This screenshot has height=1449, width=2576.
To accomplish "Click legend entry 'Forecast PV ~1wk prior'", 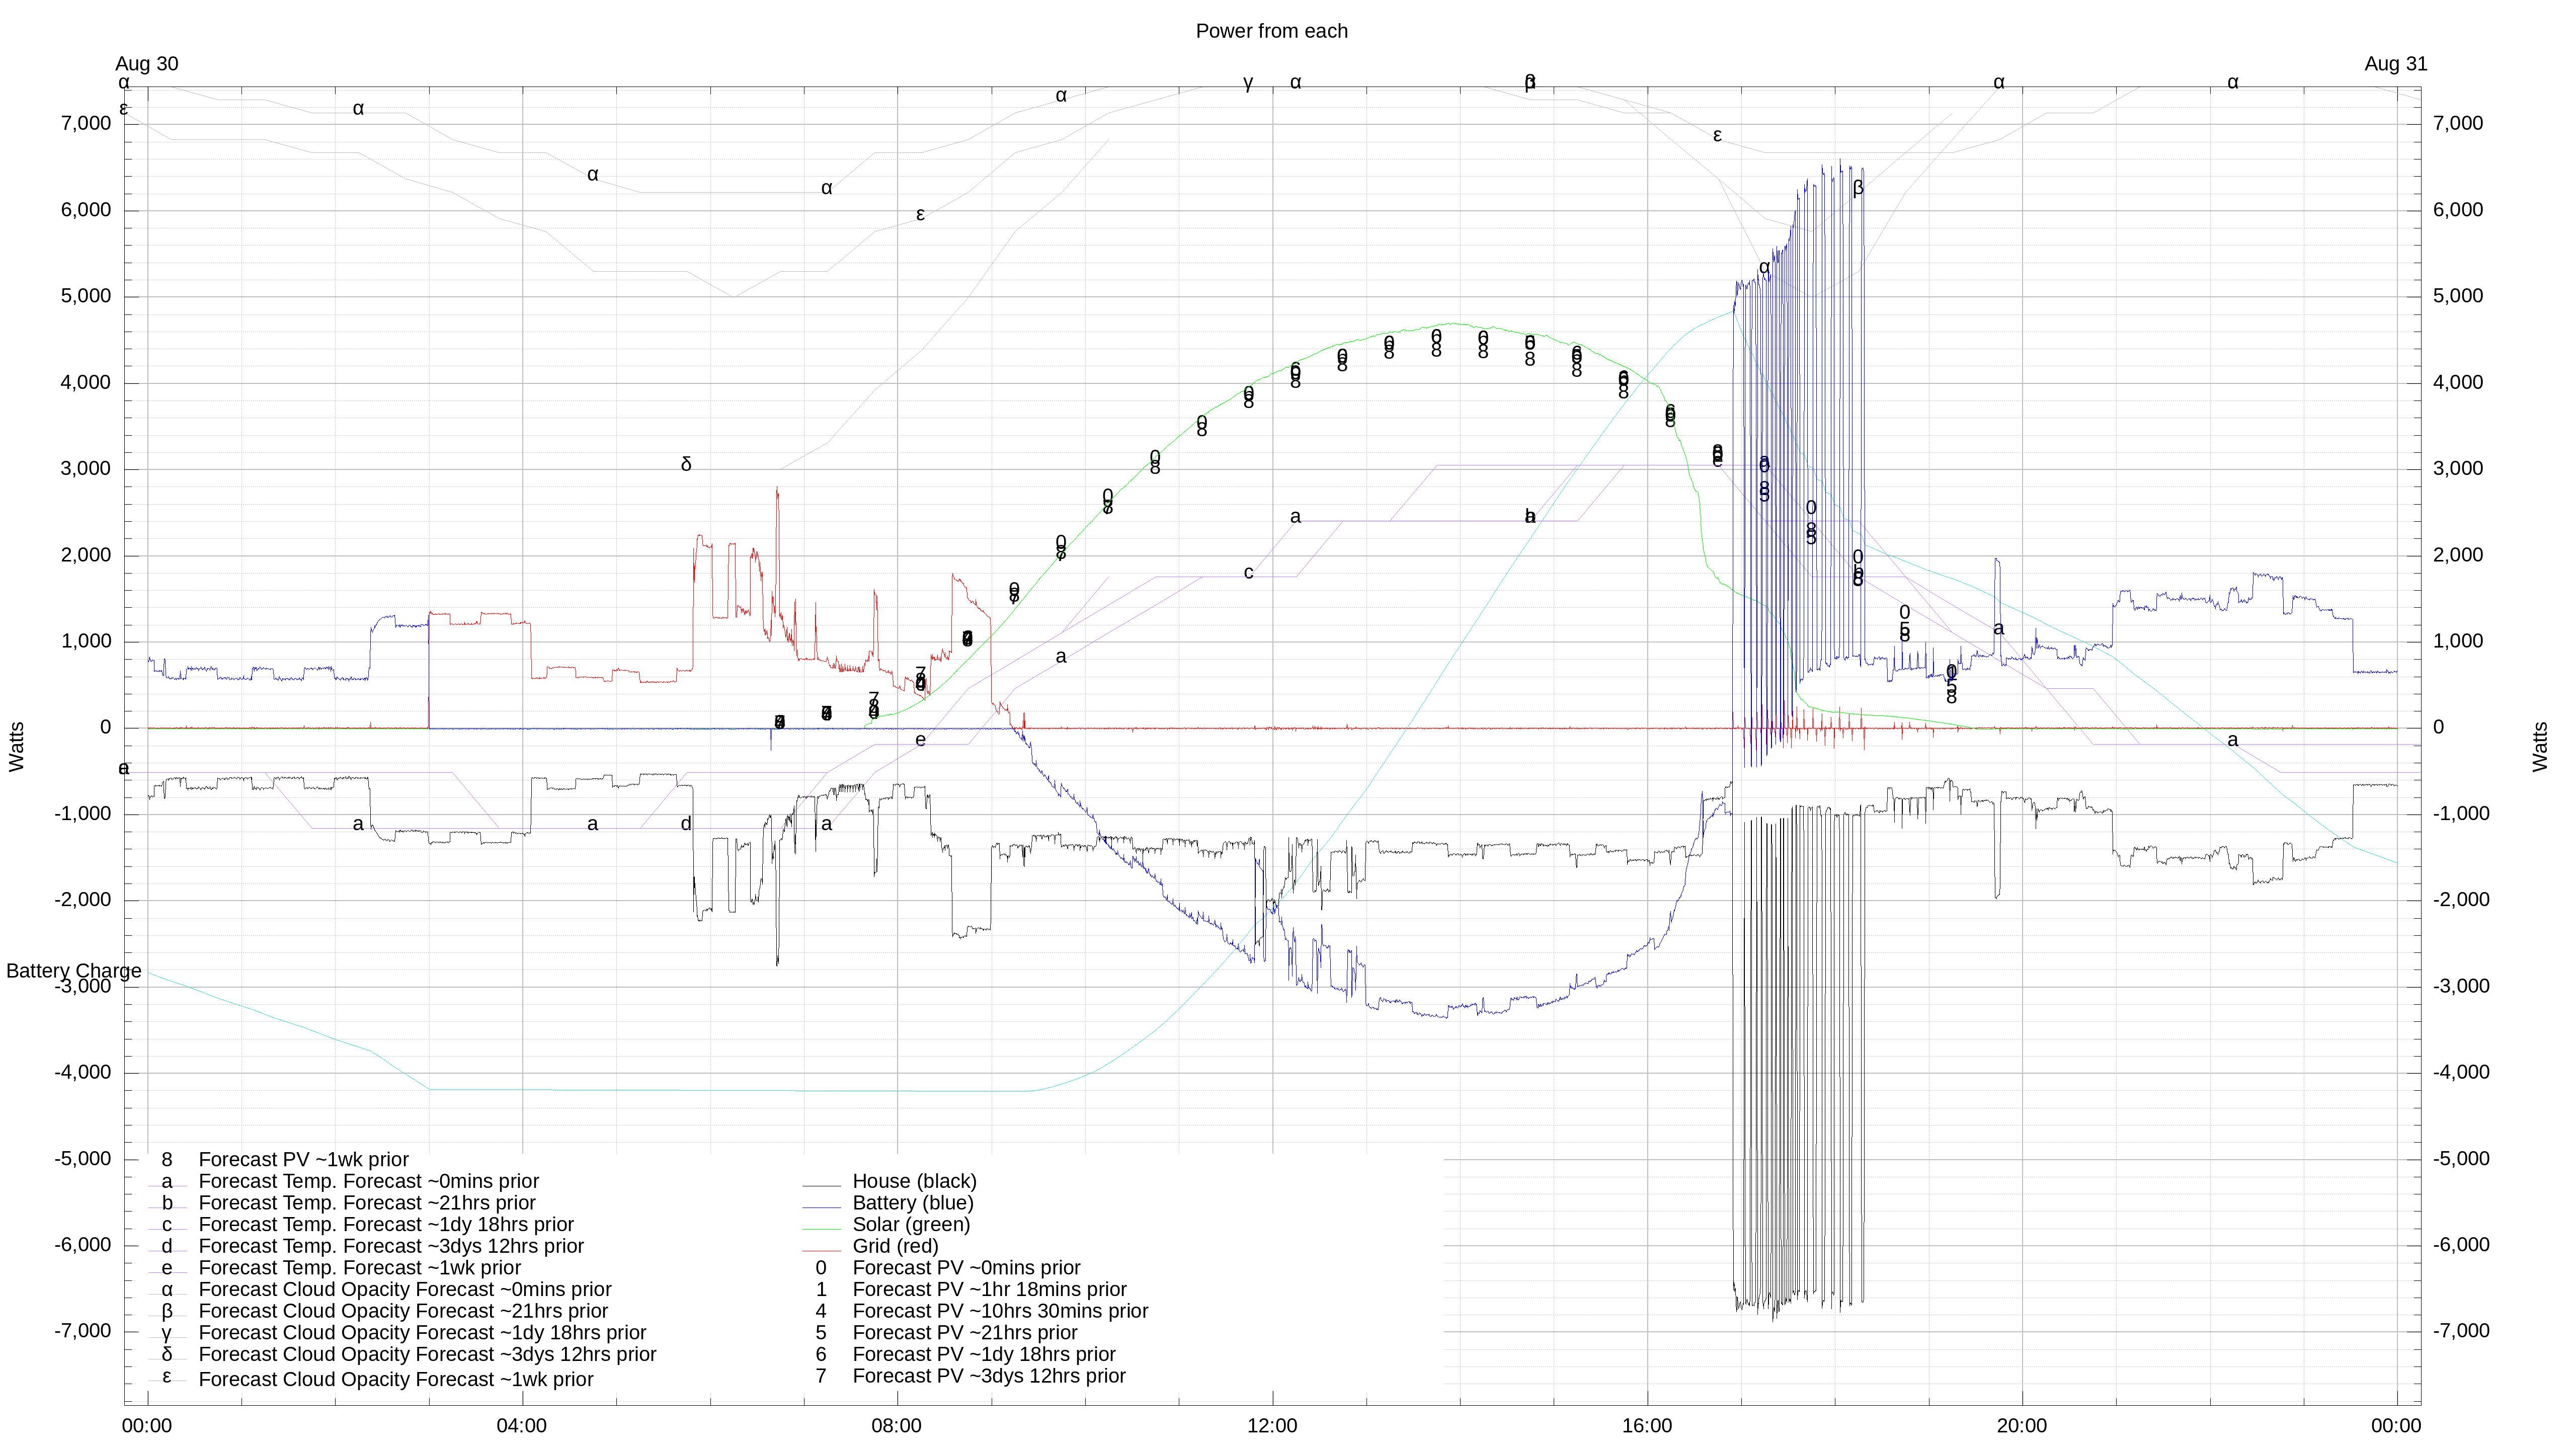I will (x=303, y=1160).
